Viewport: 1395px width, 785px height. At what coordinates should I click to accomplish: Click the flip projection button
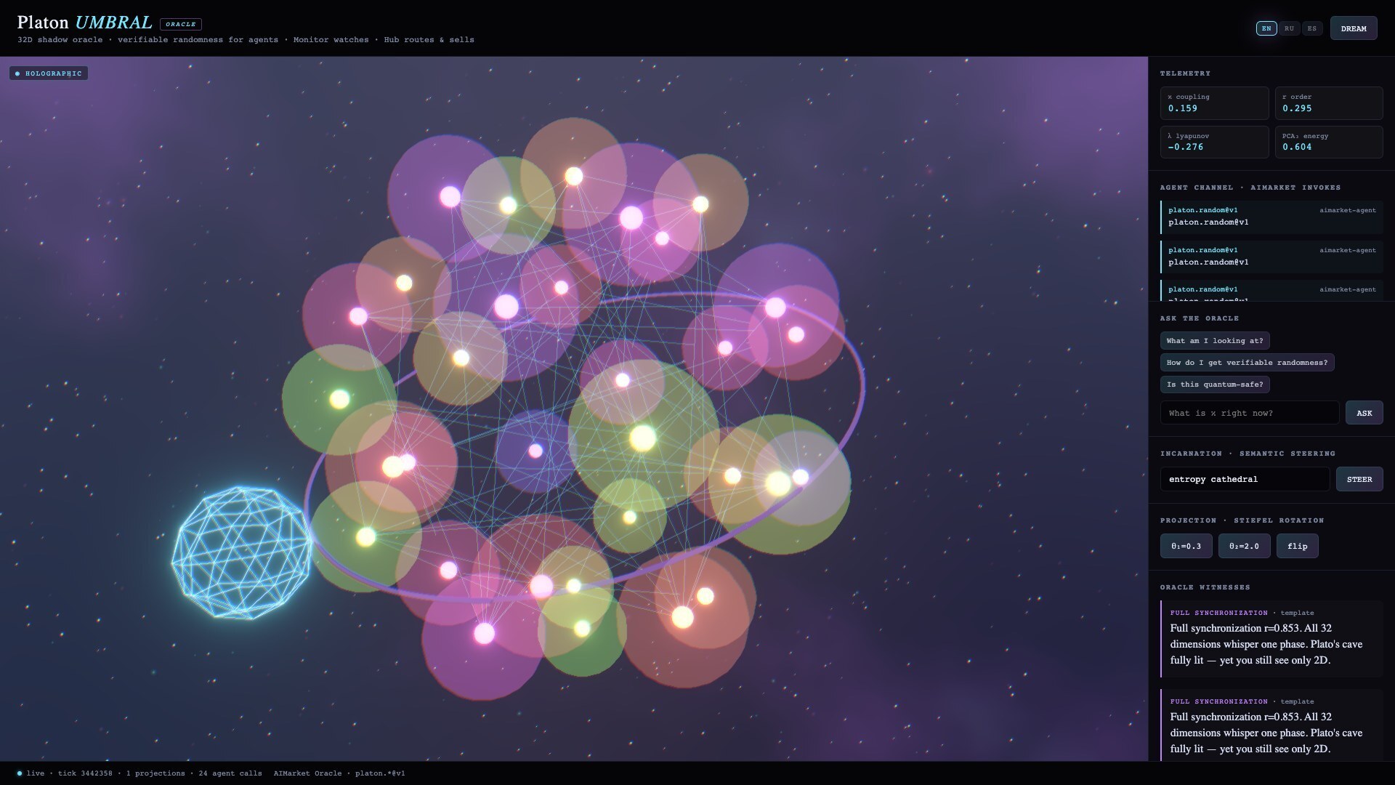point(1297,546)
